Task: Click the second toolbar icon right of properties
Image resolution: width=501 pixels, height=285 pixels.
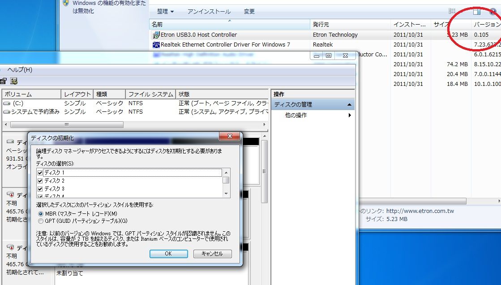Action: pyautogui.click(x=14, y=81)
